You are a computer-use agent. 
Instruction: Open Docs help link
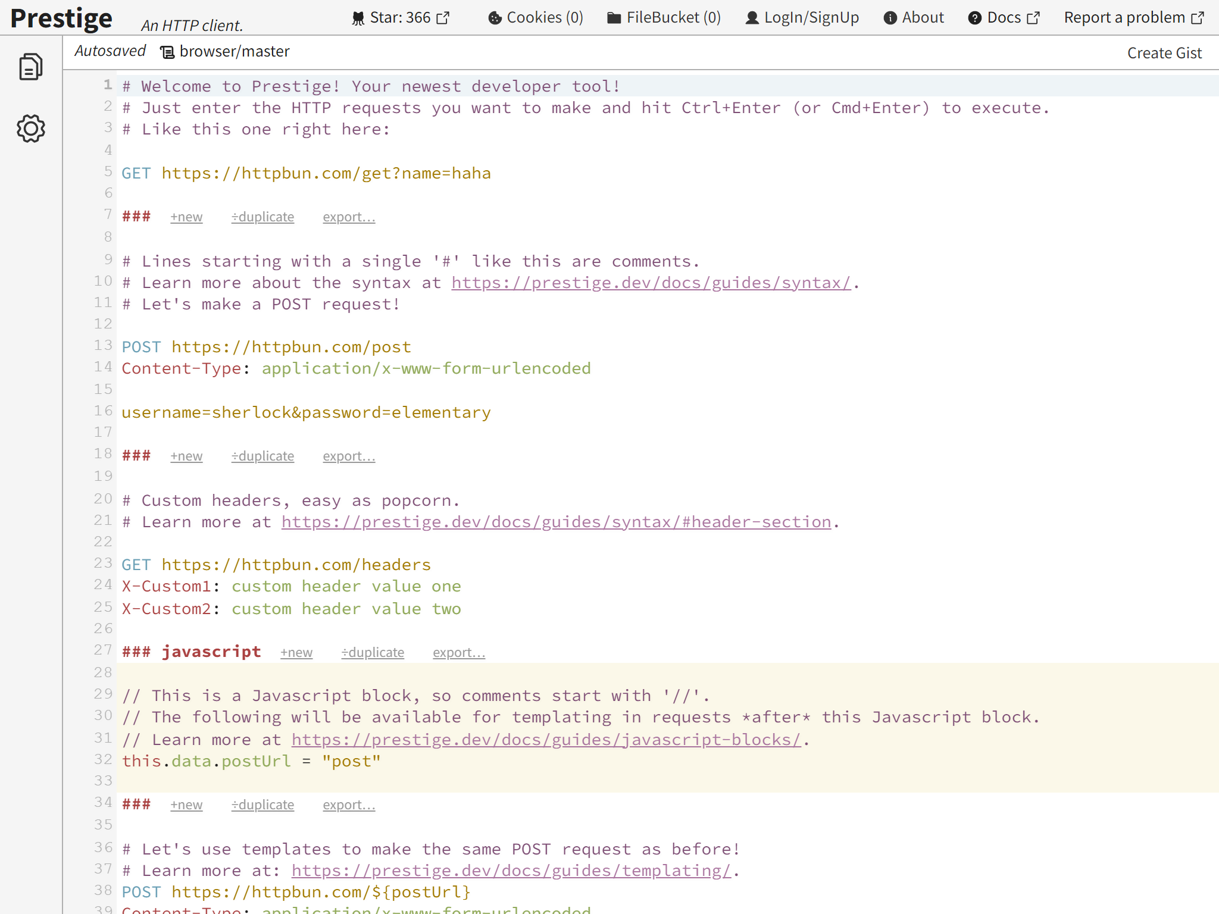(1004, 18)
